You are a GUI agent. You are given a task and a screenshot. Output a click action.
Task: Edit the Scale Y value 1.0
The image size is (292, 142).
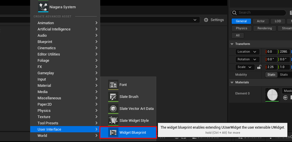284,67
